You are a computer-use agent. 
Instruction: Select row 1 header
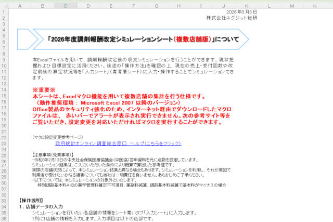click(x=4, y=12)
